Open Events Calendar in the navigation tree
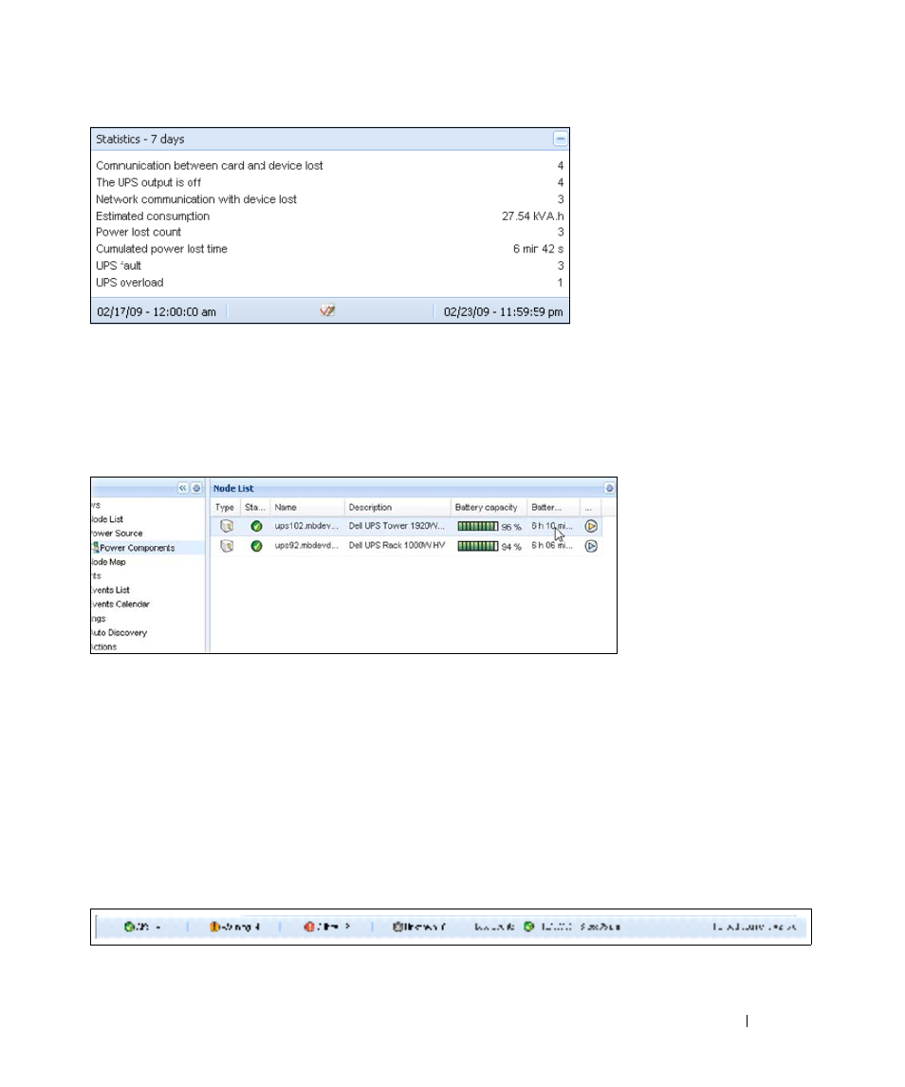The width and height of the screenshot is (905, 1087). coord(120,604)
